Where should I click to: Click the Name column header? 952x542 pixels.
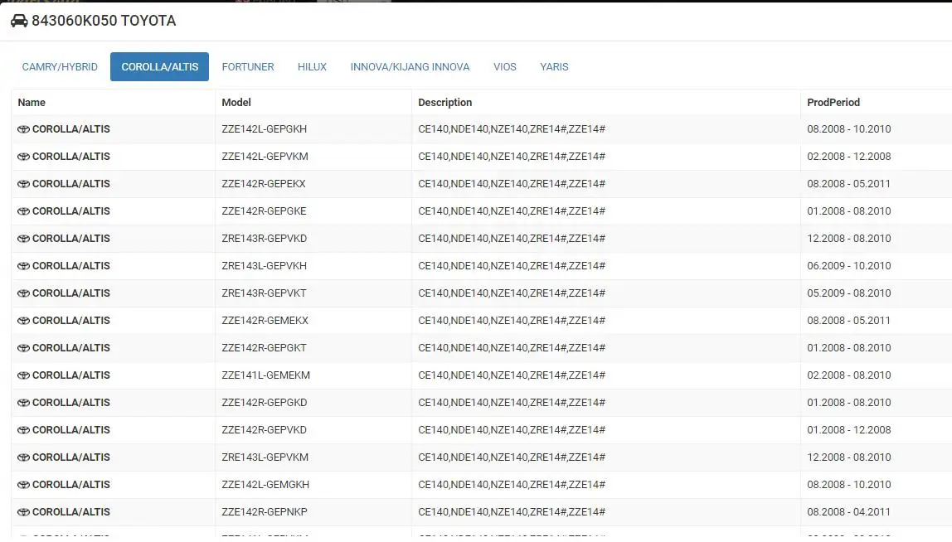point(32,103)
